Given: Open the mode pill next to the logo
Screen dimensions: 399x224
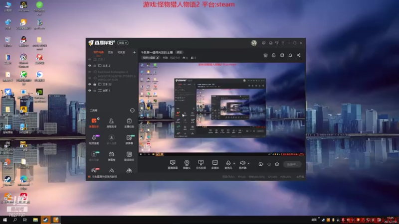Looking at the screenshot, I should click(123, 43).
